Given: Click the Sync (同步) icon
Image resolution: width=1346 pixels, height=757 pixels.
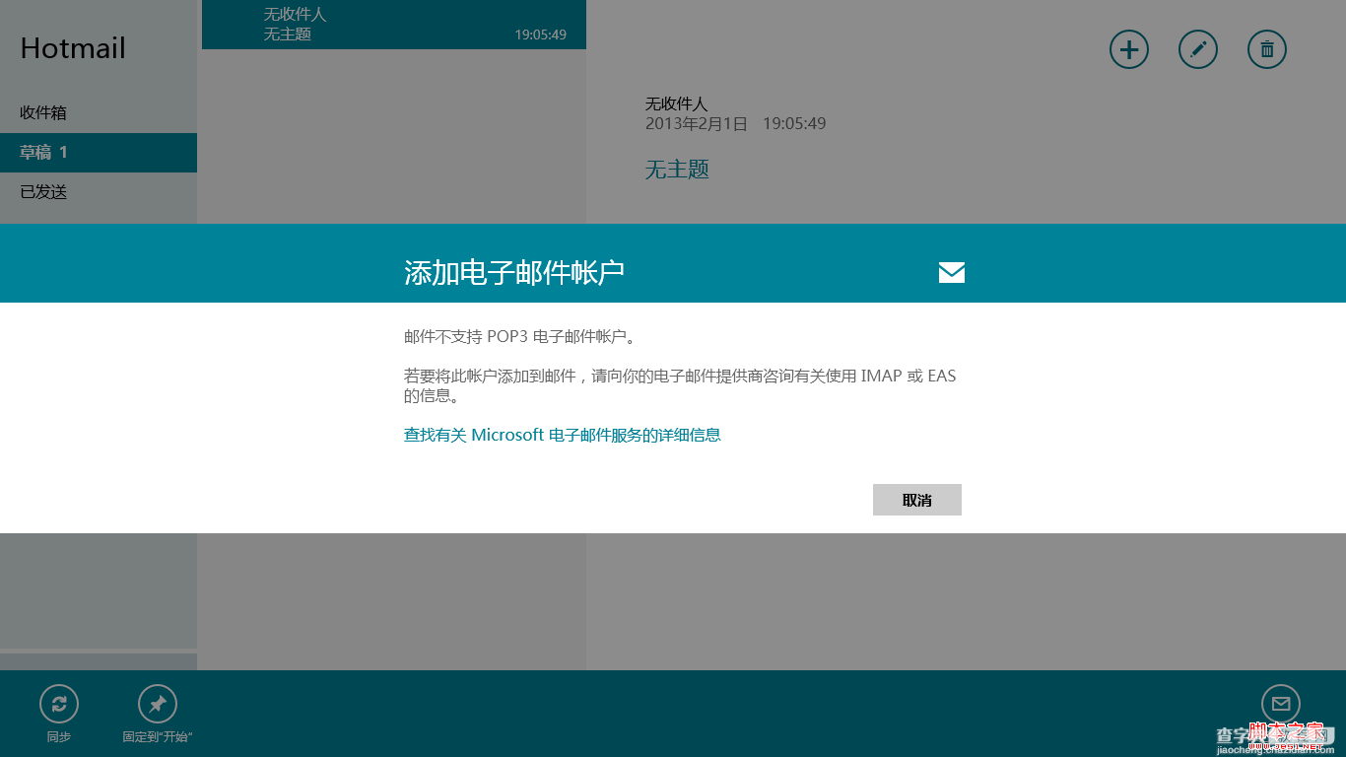Looking at the screenshot, I should (x=59, y=704).
